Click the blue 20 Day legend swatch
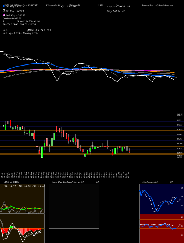Image resolution: width=184 pixels, height=243 pixels. coord(4,6)
